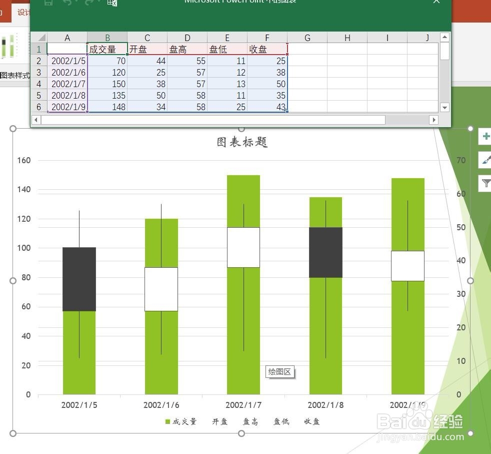This screenshot has height=454, width=491.
Task: Select cell containing 盘高
Action: (x=187, y=49)
